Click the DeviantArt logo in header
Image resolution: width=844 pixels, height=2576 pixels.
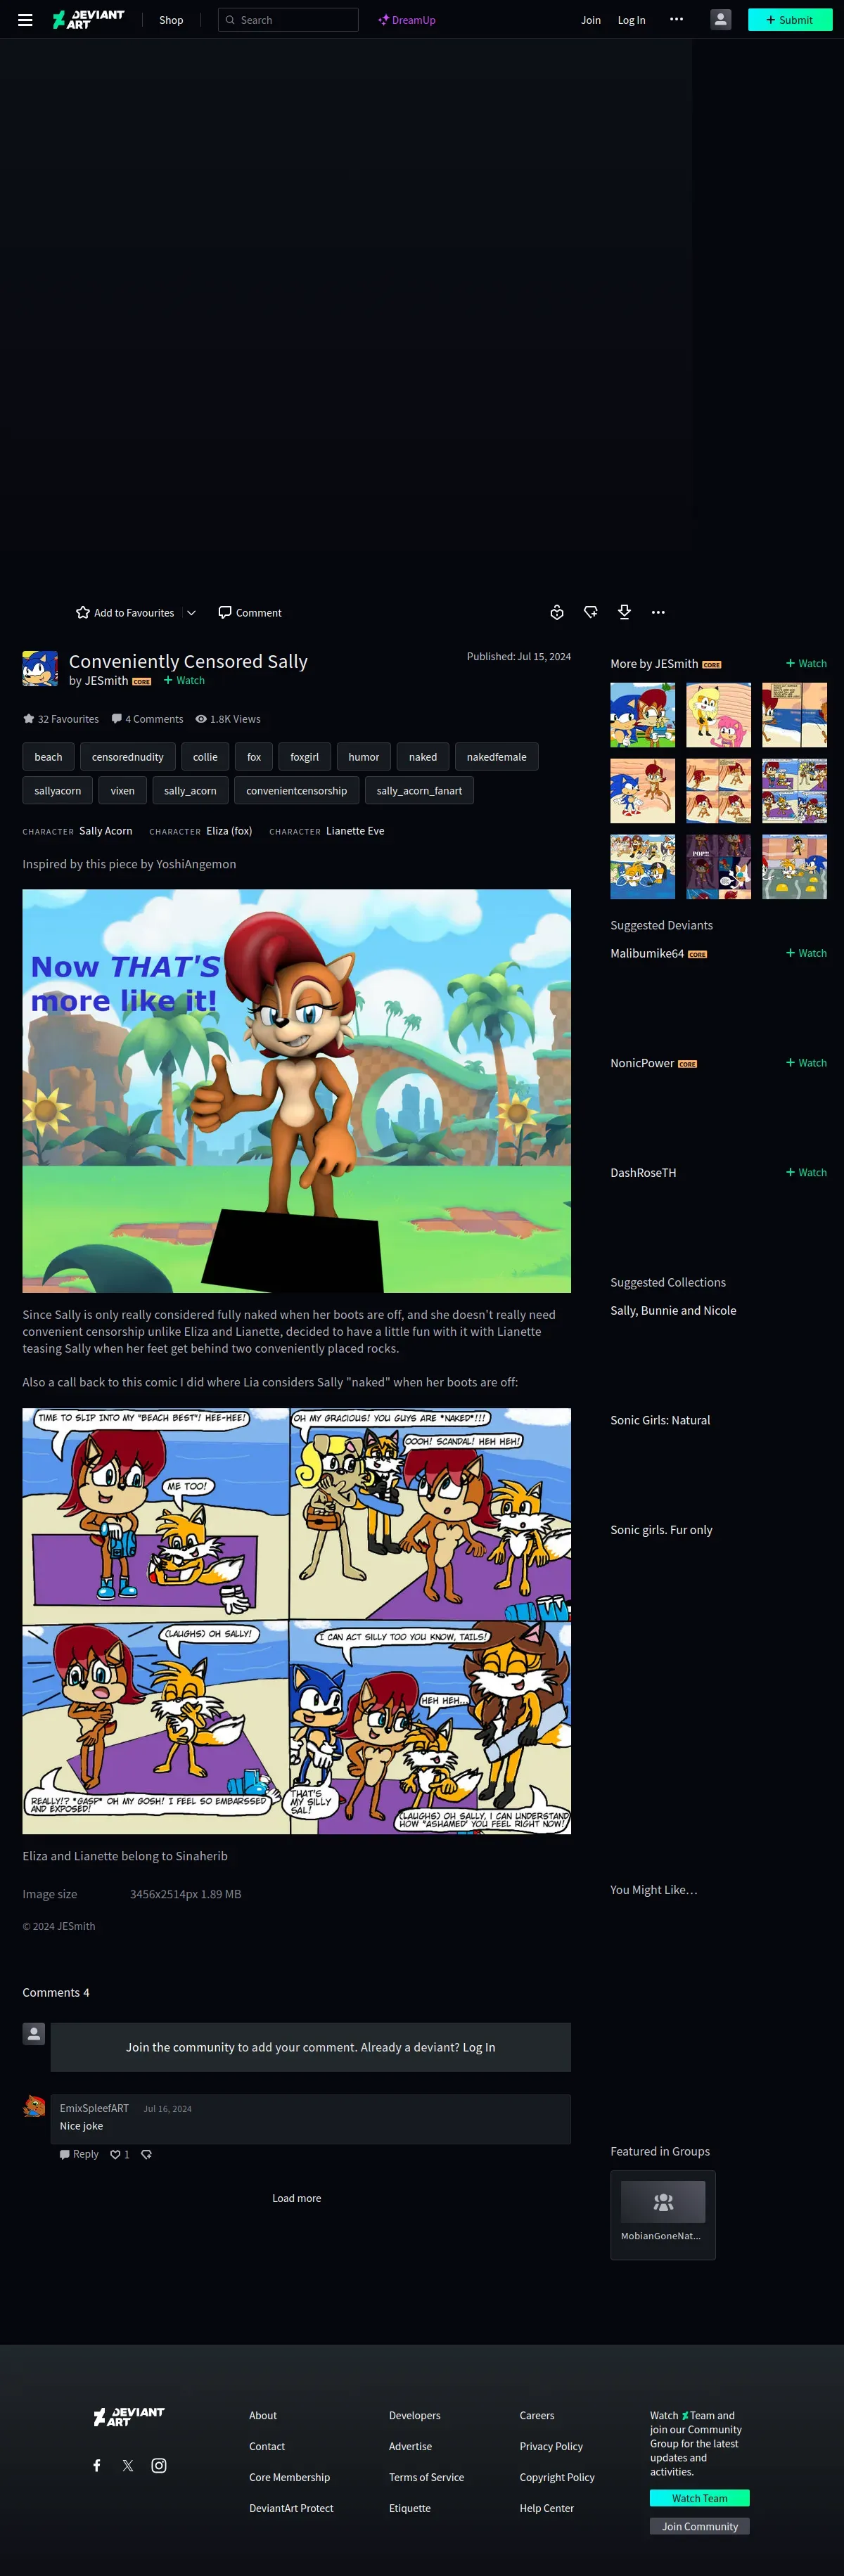point(88,20)
